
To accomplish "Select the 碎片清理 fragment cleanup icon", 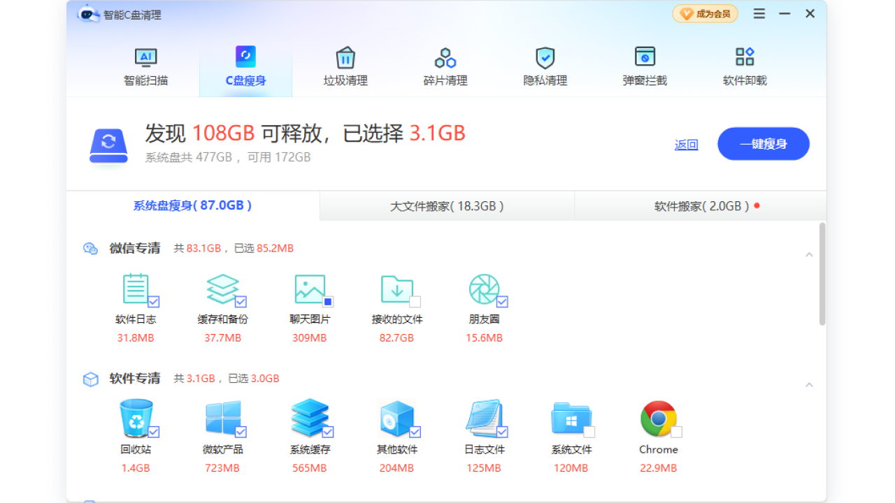I will [445, 57].
